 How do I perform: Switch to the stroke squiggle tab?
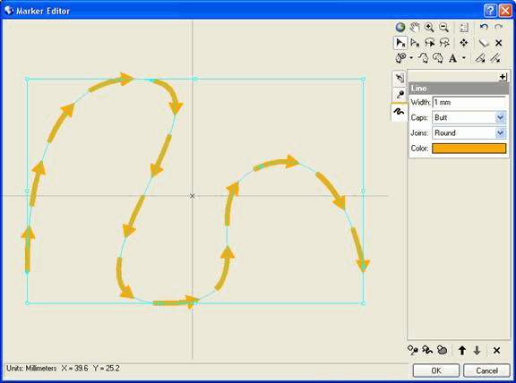click(400, 112)
